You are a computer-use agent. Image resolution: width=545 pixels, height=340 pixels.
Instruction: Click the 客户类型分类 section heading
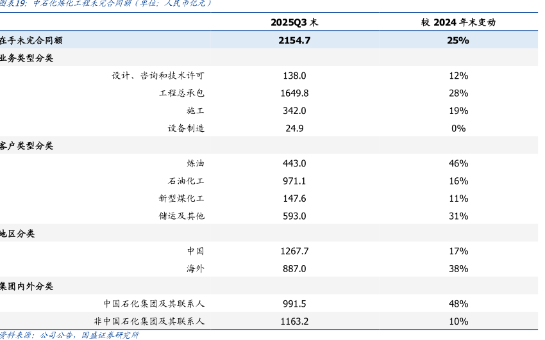(x=27, y=146)
